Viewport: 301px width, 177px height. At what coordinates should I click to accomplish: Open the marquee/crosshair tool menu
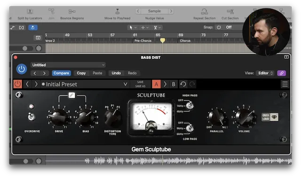145,28
